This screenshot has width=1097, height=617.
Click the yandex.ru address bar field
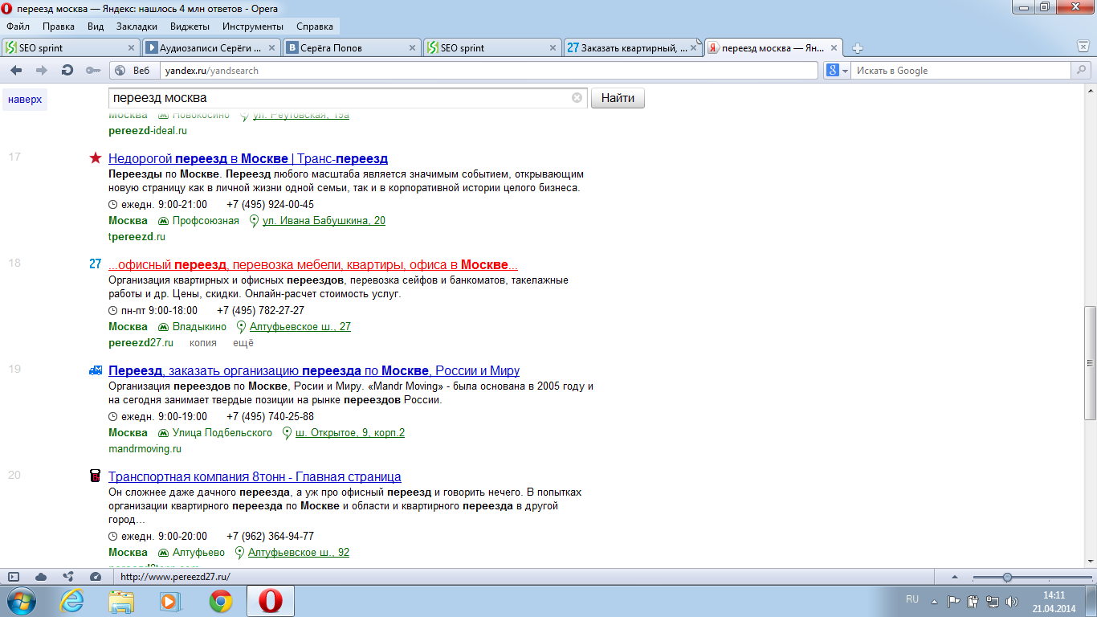pyautogui.click(x=487, y=71)
